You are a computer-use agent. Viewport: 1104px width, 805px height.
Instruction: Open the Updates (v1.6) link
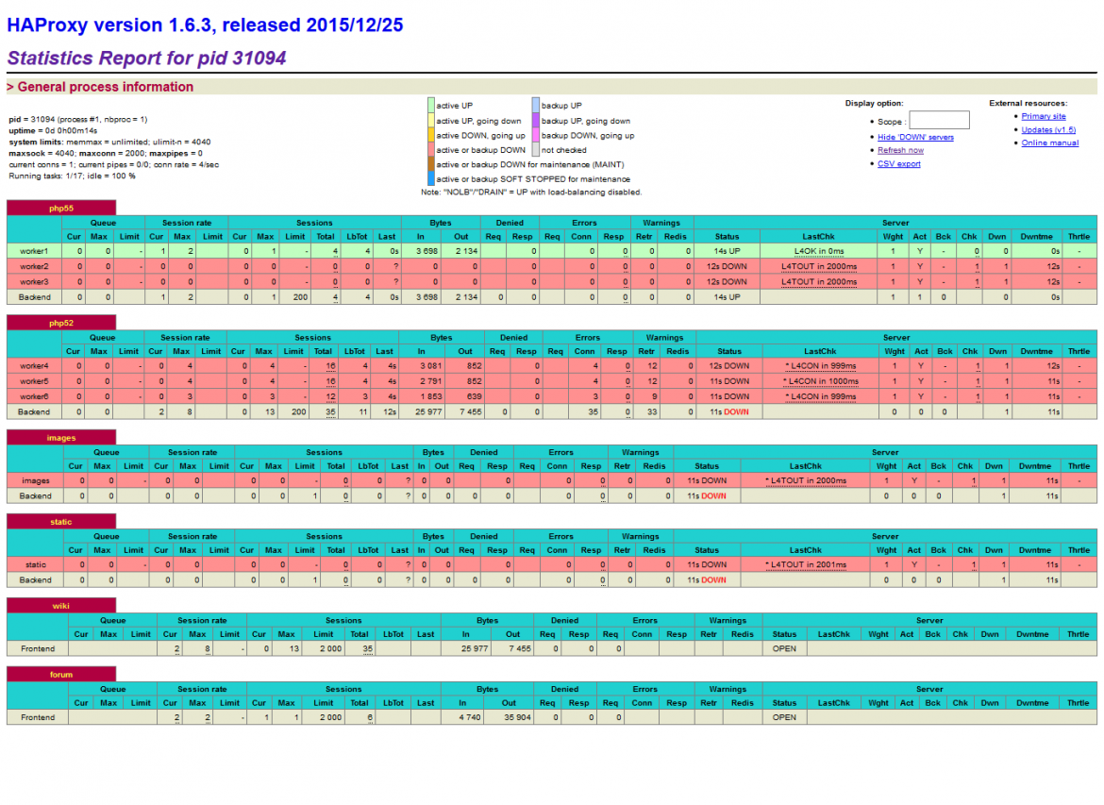[x=1048, y=129]
